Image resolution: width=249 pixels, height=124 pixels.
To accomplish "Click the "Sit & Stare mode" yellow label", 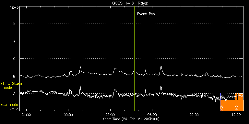I will pos(11,85).
